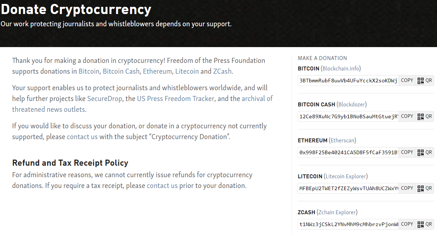Click the Ethereum address input field
Viewport: 437px width, 234px height.
pos(348,152)
